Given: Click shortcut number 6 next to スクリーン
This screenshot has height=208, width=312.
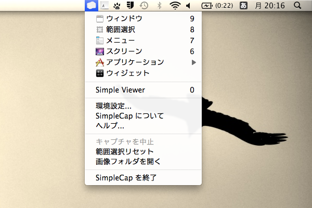Looking at the screenshot, I should point(192,51).
